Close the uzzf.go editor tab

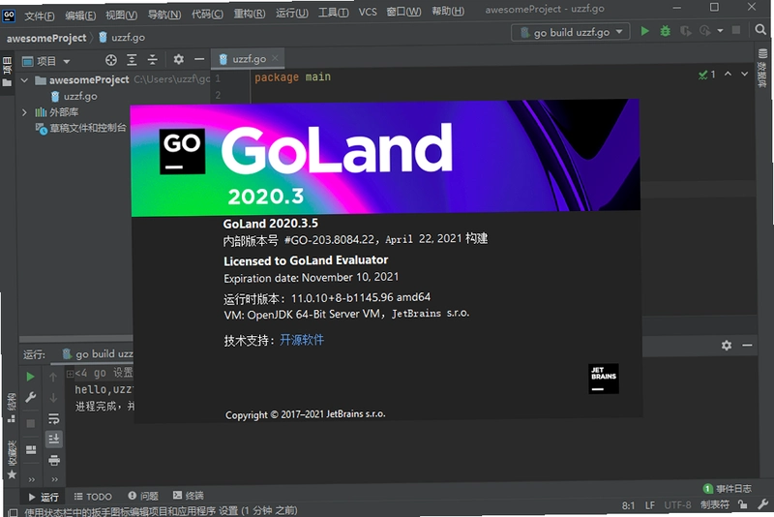click(275, 58)
